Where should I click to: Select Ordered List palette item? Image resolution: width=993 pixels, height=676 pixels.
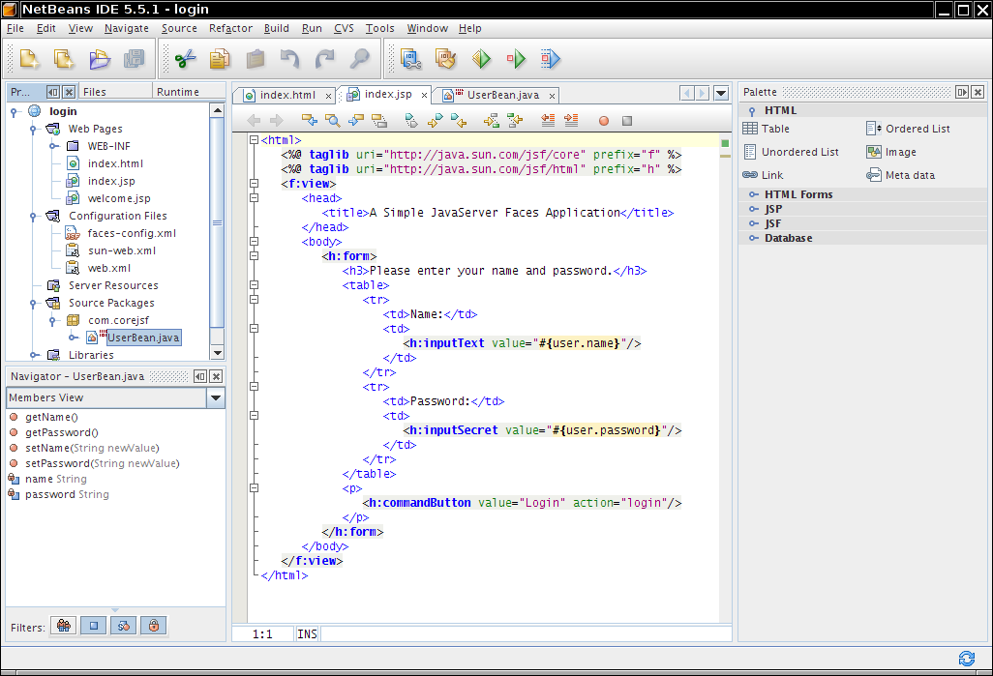point(908,129)
